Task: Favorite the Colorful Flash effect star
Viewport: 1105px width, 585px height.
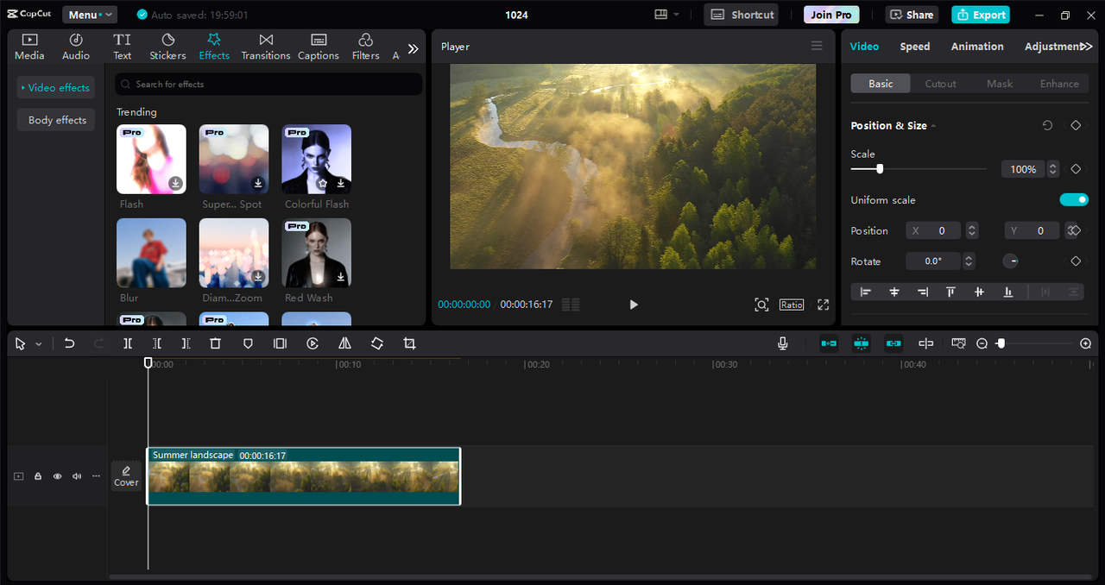Action: click(x=323, y=183)
